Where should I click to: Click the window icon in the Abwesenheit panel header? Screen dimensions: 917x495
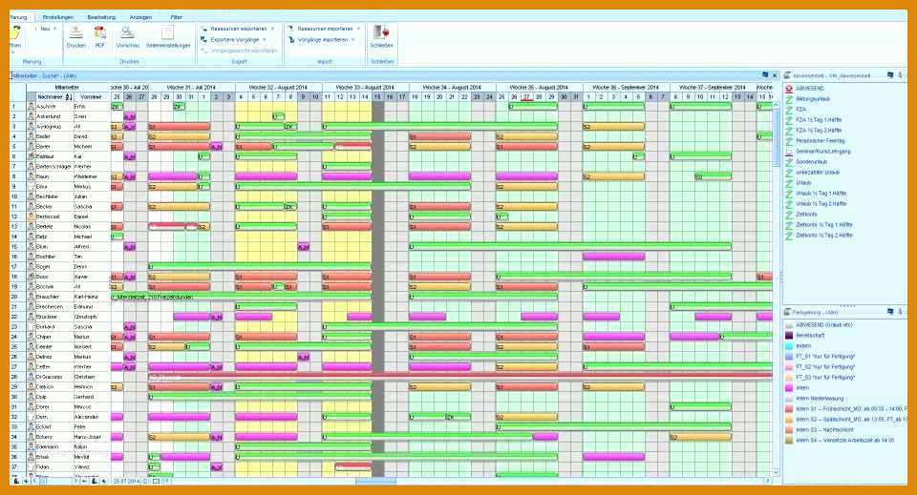pos(890,75)
